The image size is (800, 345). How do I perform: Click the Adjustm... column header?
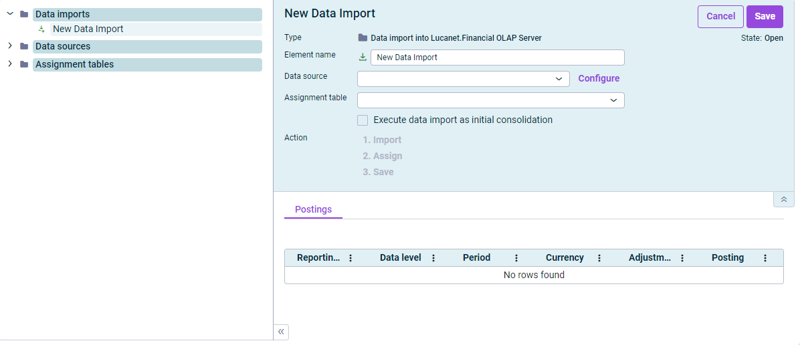pos(650,257)
